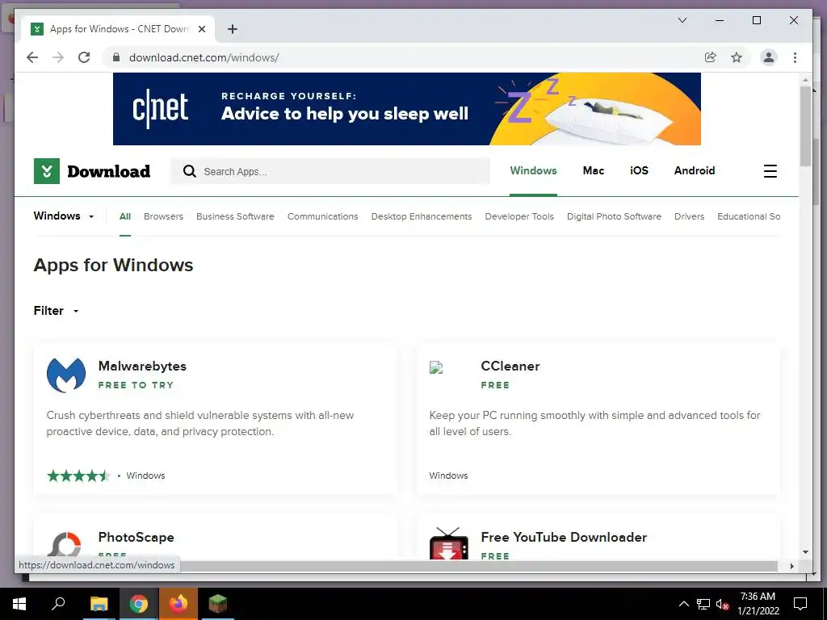This screenshot has height=620, width=827.
Task: Click the Apps for Windows heading
Action: pyautogui.click(x=113, y=265)
